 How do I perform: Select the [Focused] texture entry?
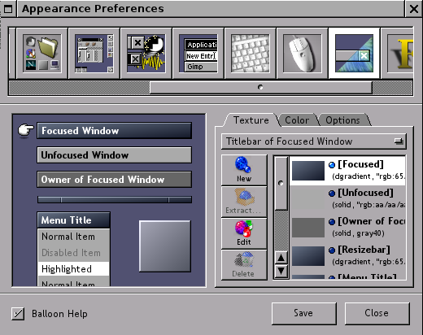[x=347, y=171]
